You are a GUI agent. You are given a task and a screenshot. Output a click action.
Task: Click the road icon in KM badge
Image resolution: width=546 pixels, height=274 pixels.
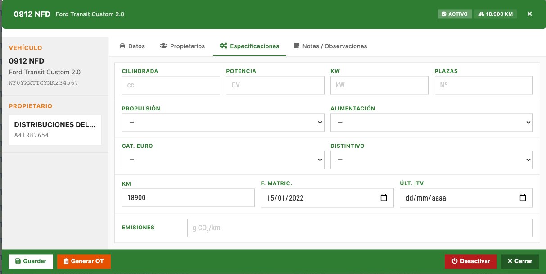click(481, 14)
